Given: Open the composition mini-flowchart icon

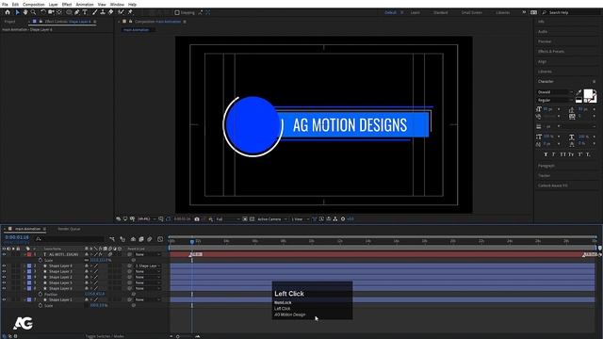Looking at the screenshot, I should point(112,239).
